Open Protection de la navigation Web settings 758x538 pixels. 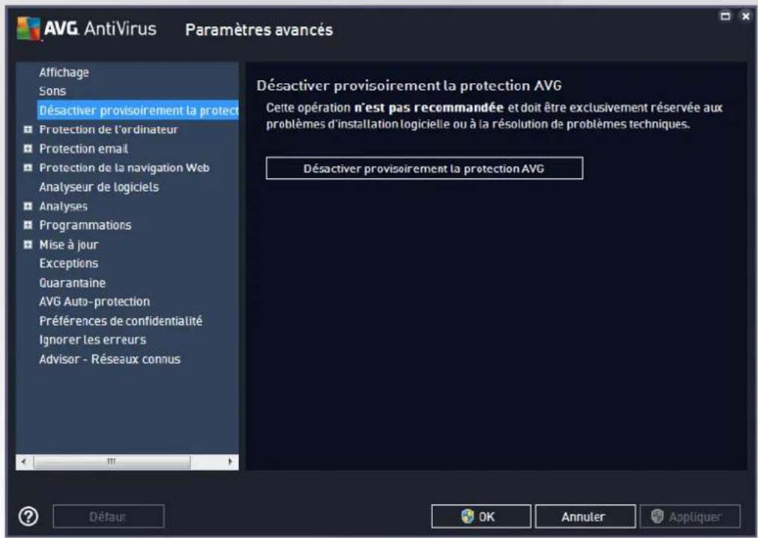tap(124, 167)
